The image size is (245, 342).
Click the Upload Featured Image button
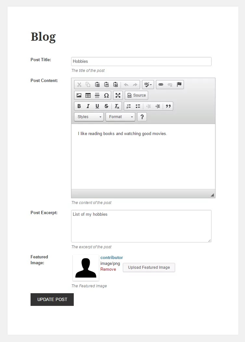149,267
